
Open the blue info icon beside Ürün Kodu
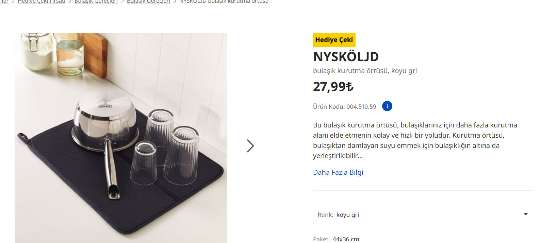tap(387, 106)
